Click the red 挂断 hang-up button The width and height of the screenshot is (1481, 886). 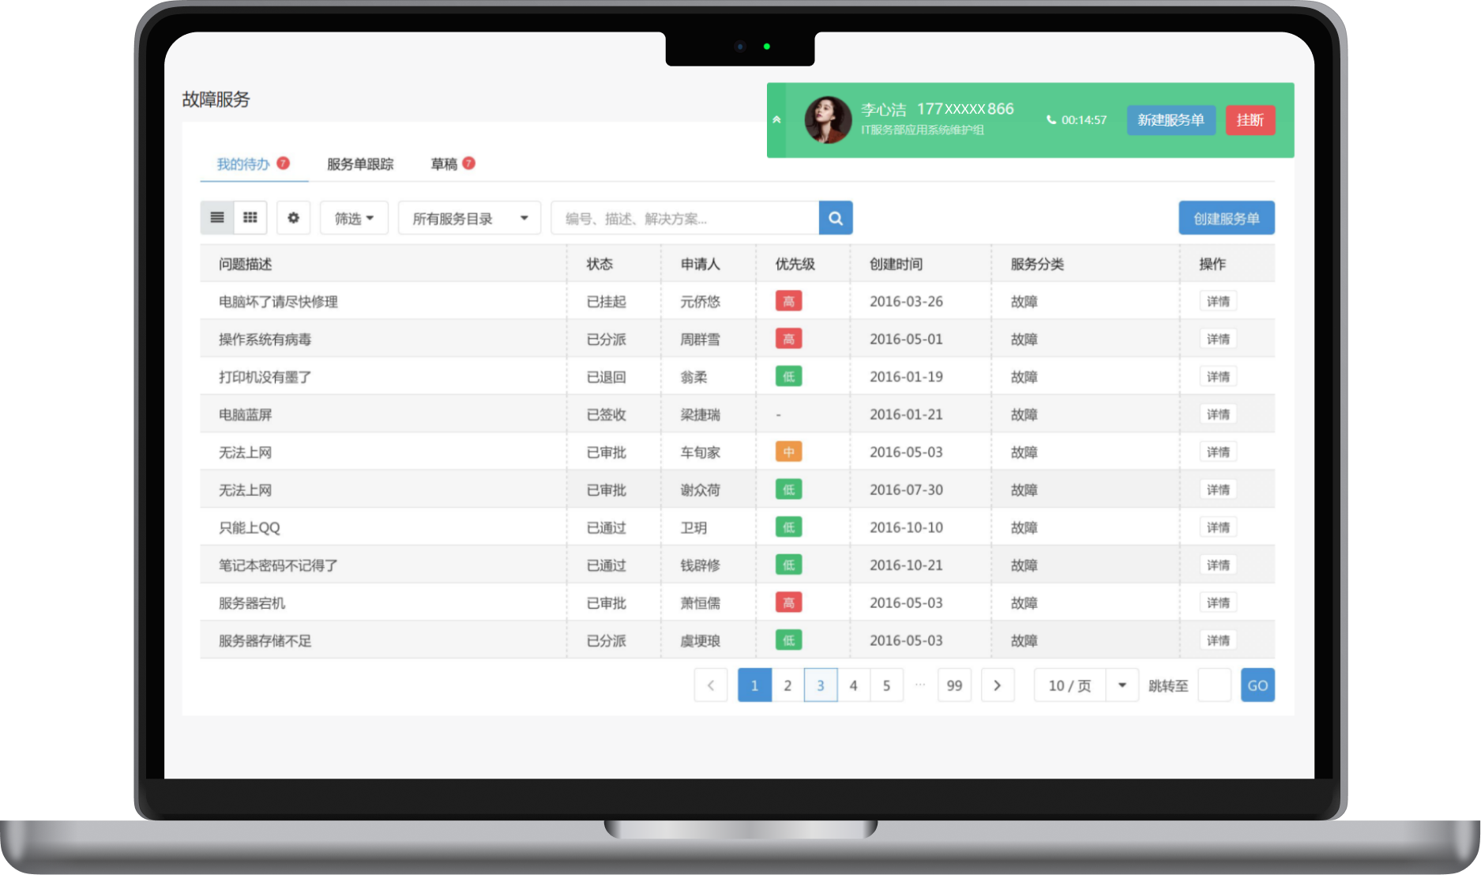[1250, 119]
